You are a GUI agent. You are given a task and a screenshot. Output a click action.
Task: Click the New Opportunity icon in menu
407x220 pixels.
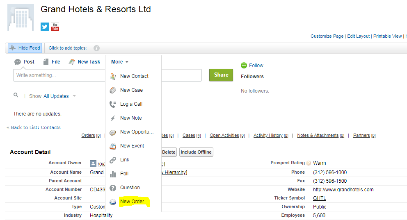pyautogui.click(x=113, y=132)
